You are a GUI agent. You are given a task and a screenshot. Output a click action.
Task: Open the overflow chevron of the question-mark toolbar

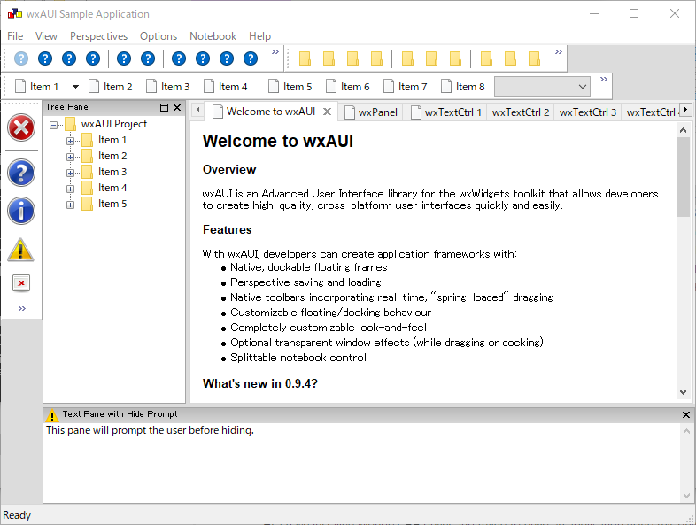pos(275,52)
